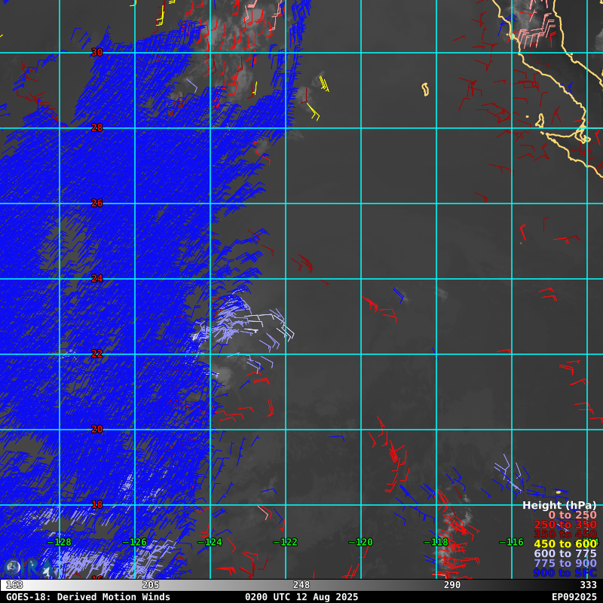Click the small orange island marker near 18N

pyautogui.click(x=559, y=492)
